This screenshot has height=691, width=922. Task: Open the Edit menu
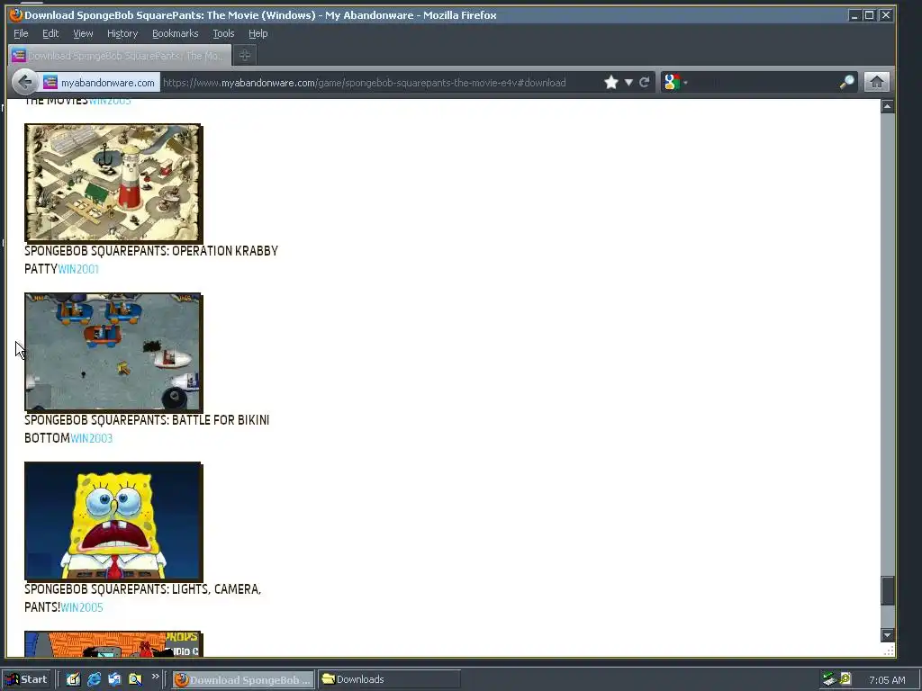click(x=50, y=33)
